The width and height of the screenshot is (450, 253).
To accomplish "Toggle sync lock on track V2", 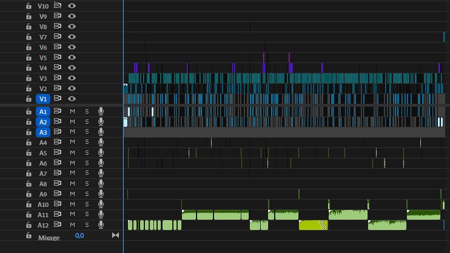I will [x=58, y=88].
